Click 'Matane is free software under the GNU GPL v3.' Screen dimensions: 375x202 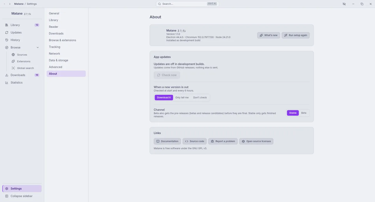pos(180,148)
